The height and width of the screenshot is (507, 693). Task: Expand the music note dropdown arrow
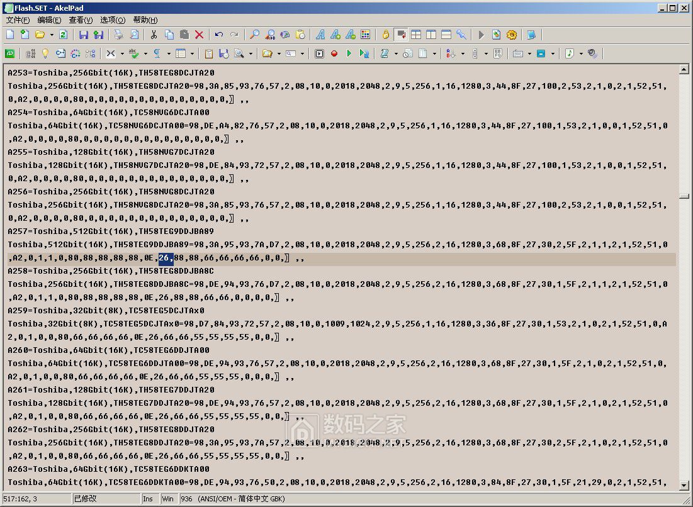point(581,53)
